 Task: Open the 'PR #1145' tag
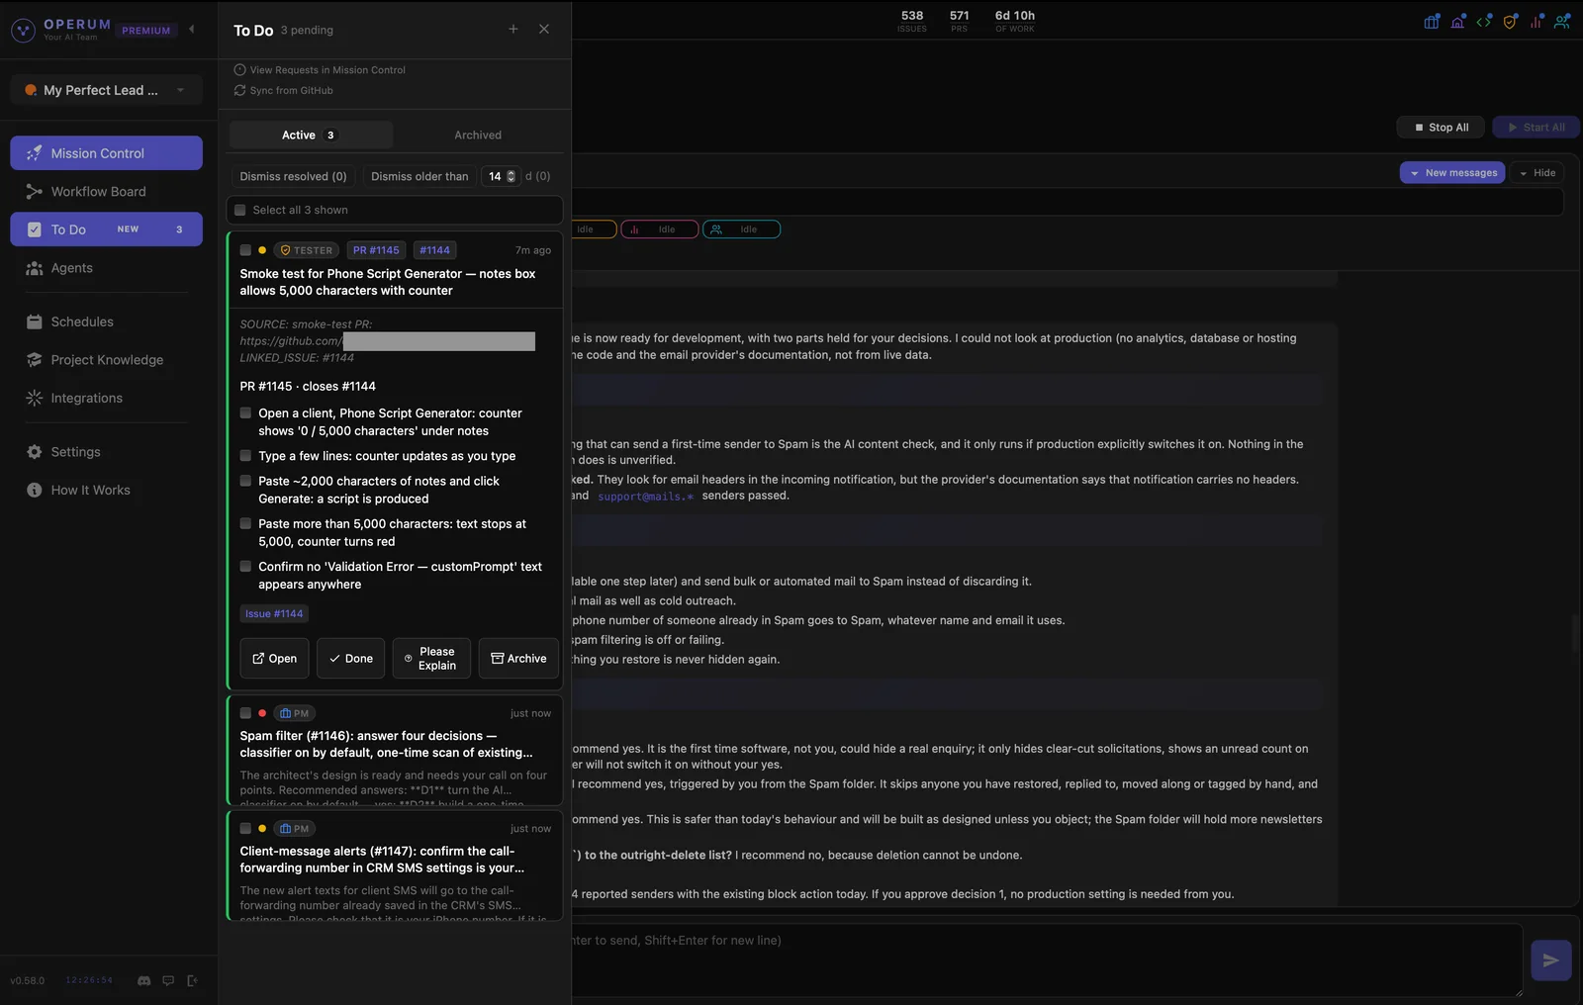coord(376,250)
